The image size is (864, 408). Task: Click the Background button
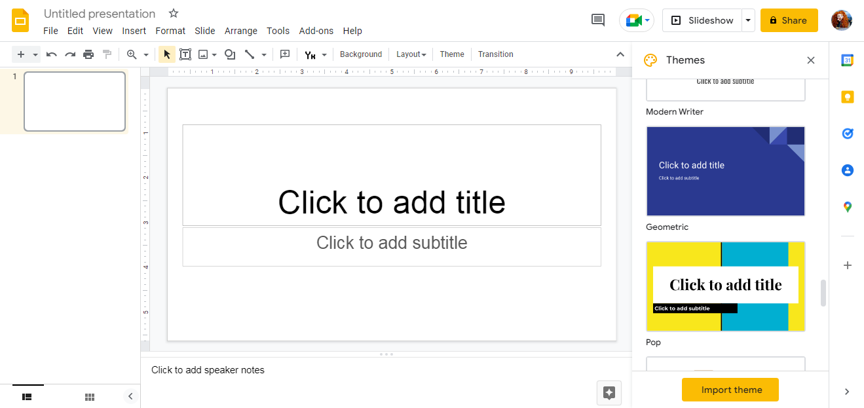[x=361, y=54]
